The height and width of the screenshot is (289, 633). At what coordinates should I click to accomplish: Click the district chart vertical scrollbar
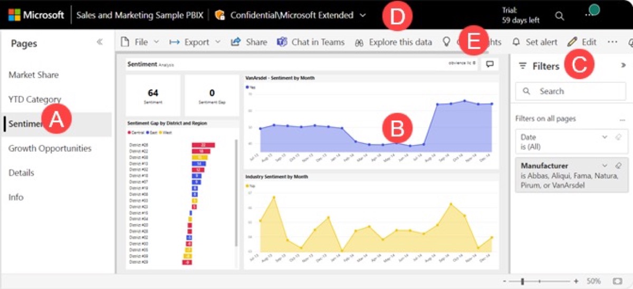click(x=236, y=192)
